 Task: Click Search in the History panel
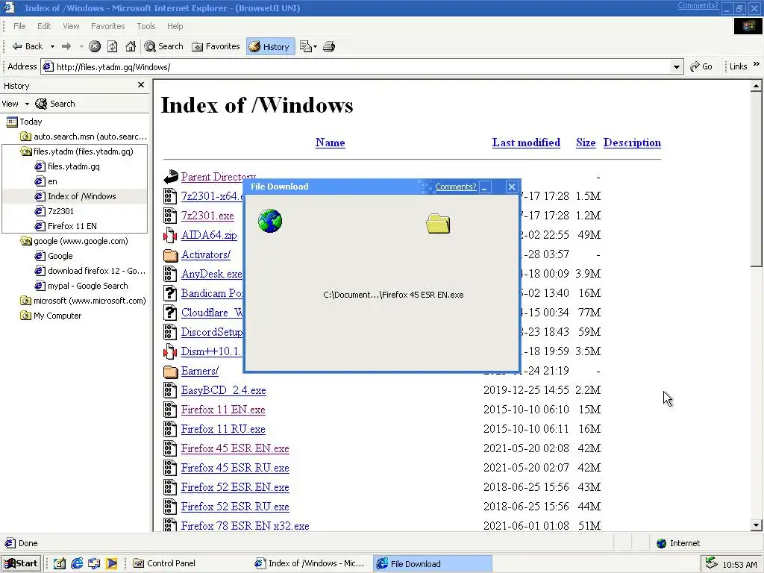click(x=55, y=104)
